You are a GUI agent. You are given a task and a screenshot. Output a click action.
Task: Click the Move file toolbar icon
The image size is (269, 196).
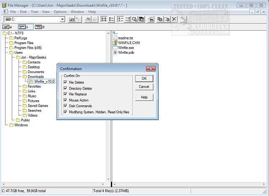click(167, 19)
